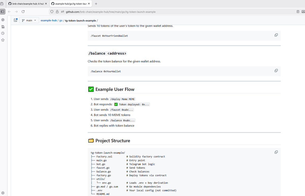Click go.mod / go.sum in the project tree
Viewport: 305px width, 196px height.
[x=107, y=187]
